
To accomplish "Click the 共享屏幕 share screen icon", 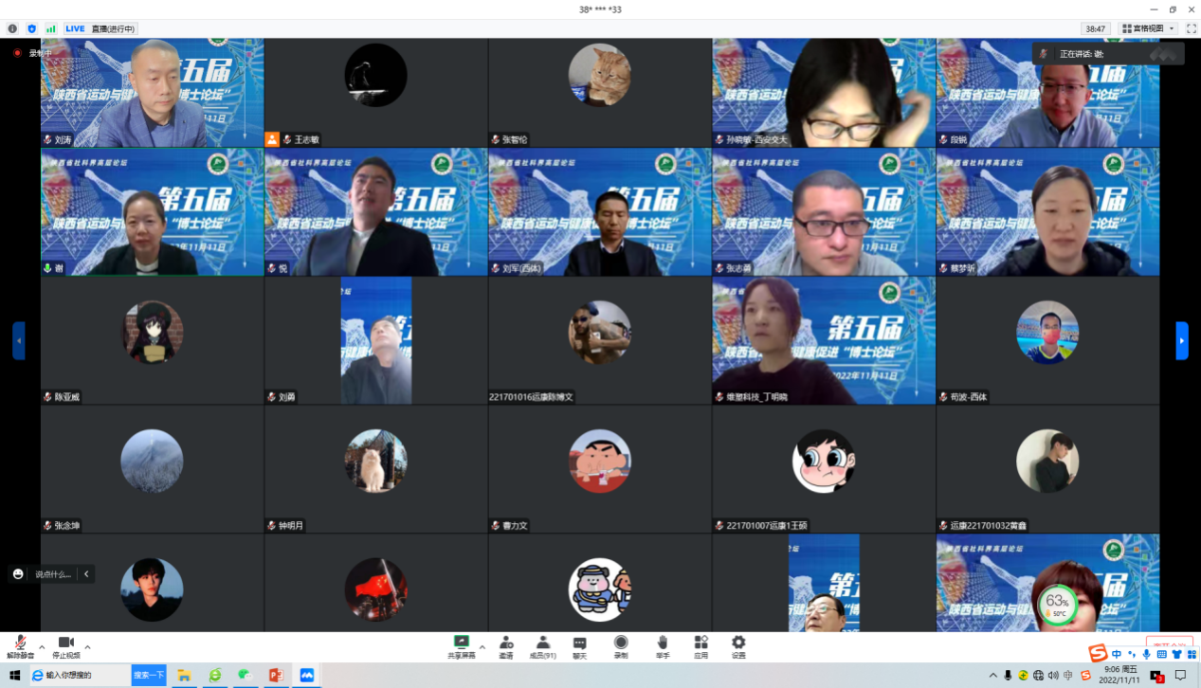I will (462, 646).
